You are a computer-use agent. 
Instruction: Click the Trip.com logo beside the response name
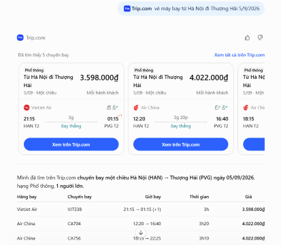[20, 37]
